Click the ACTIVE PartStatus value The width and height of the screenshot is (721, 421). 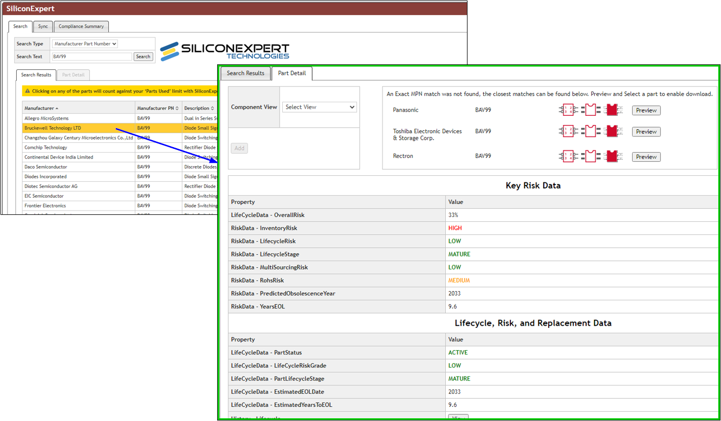click(x=458, y=352)
